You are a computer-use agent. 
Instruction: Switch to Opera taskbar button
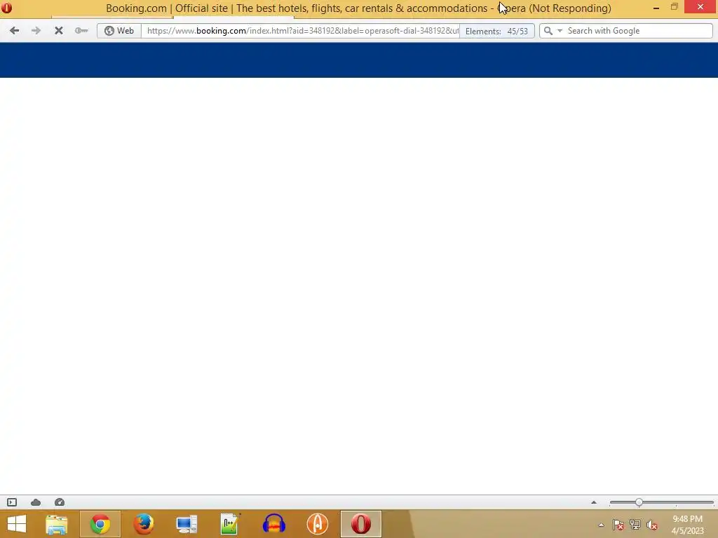361,524
